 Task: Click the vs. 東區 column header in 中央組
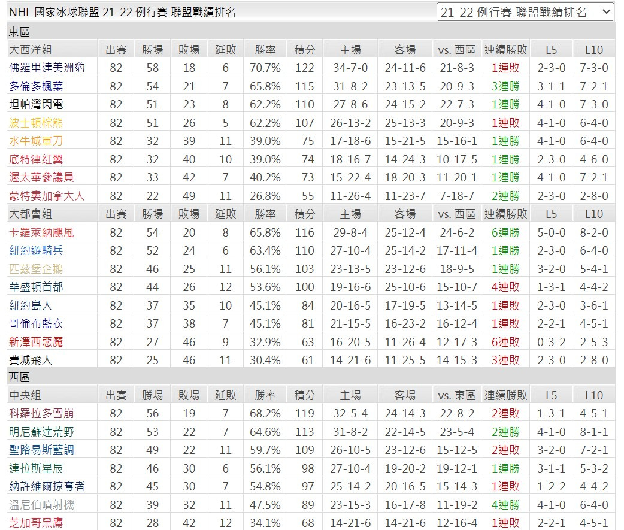pyautogui.click(x=457, y=395)
